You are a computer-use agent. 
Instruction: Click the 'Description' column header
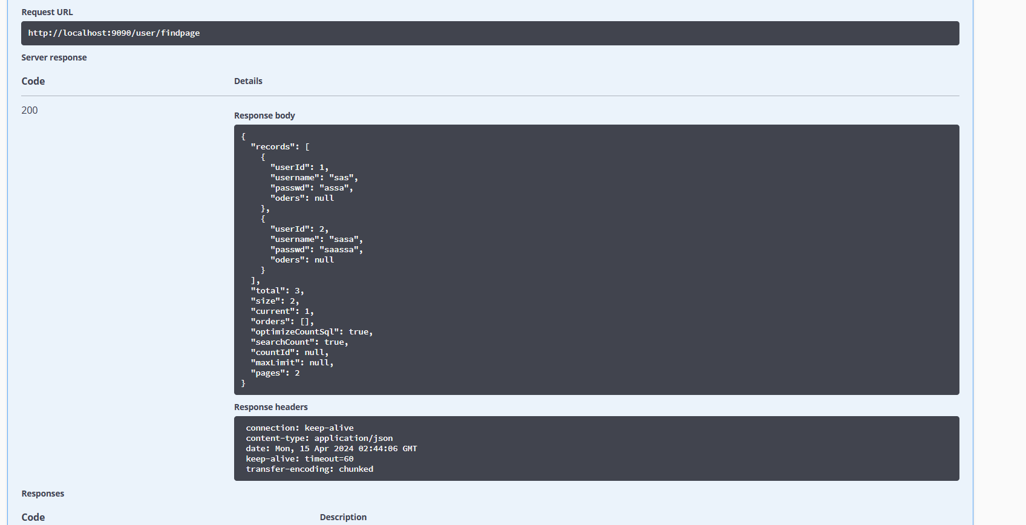[343, 517]
